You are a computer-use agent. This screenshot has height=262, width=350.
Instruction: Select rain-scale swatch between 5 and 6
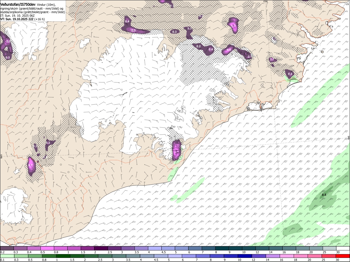175,256
